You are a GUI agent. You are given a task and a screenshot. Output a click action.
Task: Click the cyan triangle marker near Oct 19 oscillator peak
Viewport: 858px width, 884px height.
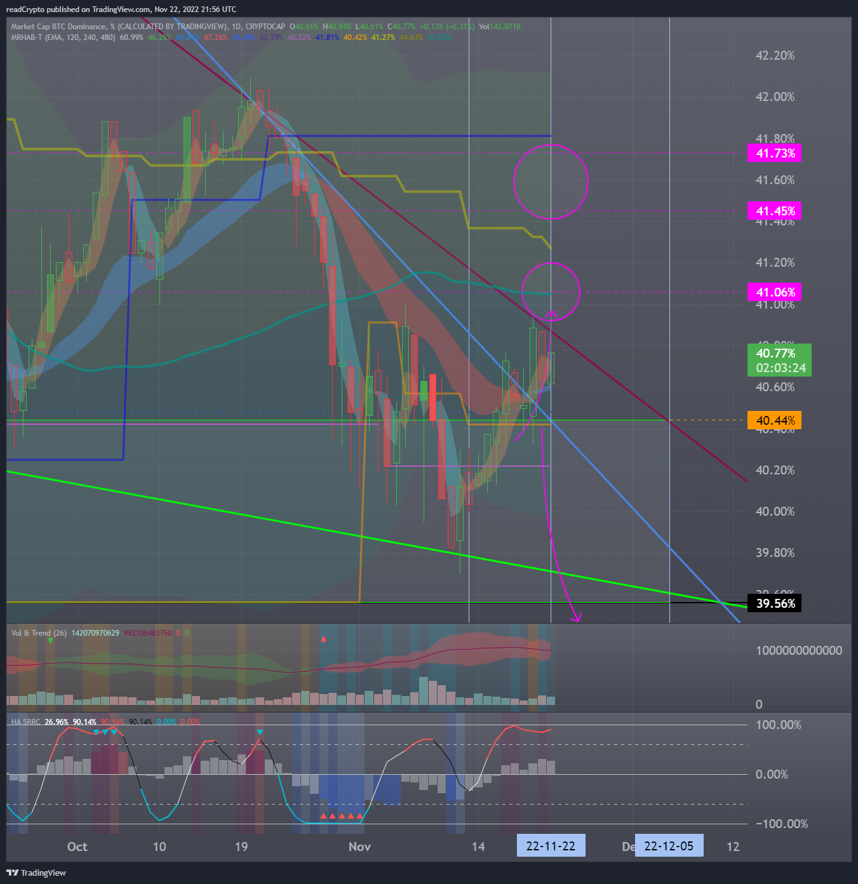(260, 732)
